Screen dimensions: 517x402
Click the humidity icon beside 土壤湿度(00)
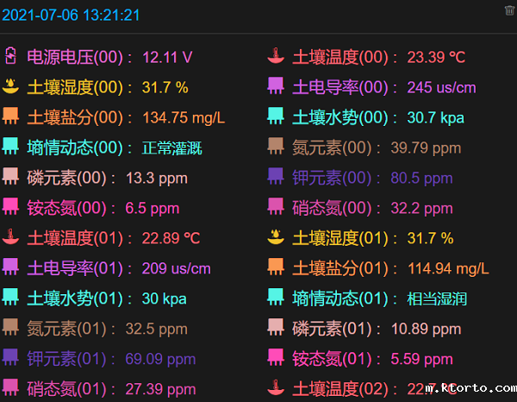pos(10,86)
